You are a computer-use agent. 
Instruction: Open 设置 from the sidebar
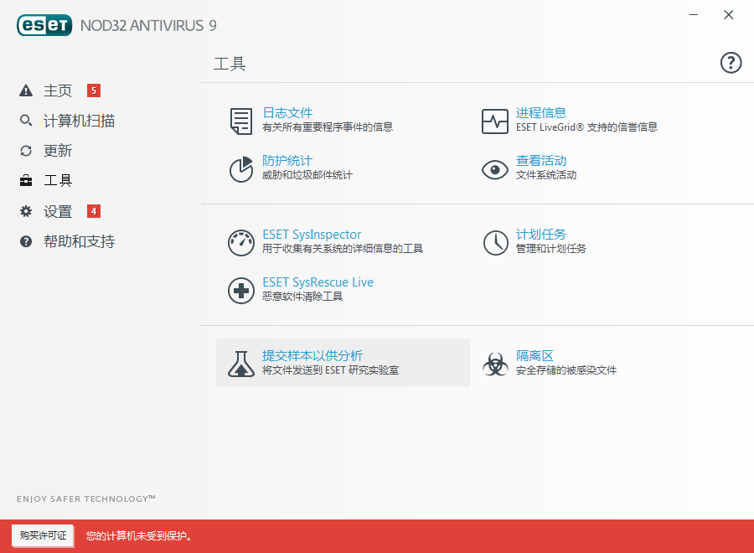58,211
